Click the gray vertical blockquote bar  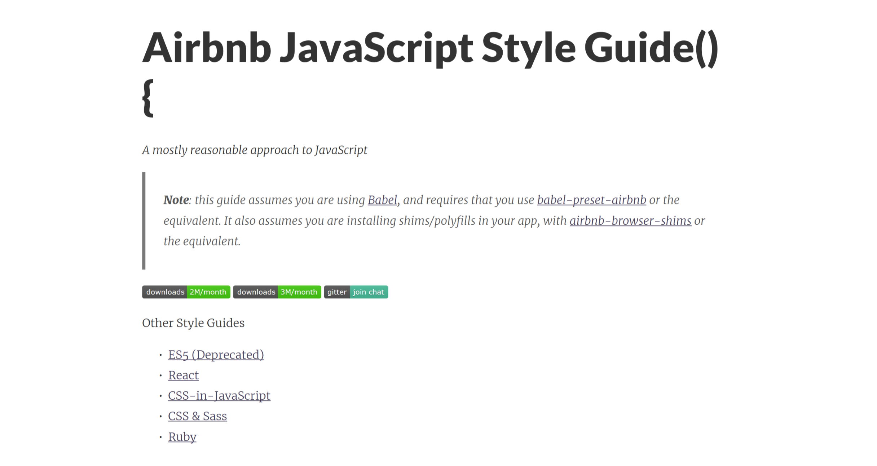pyautogui.click(x=144, y=221)
